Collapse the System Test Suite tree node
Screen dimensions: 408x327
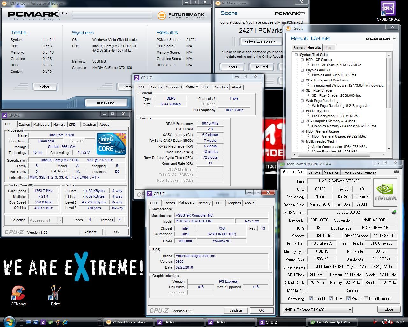click(x=296, y=55)
